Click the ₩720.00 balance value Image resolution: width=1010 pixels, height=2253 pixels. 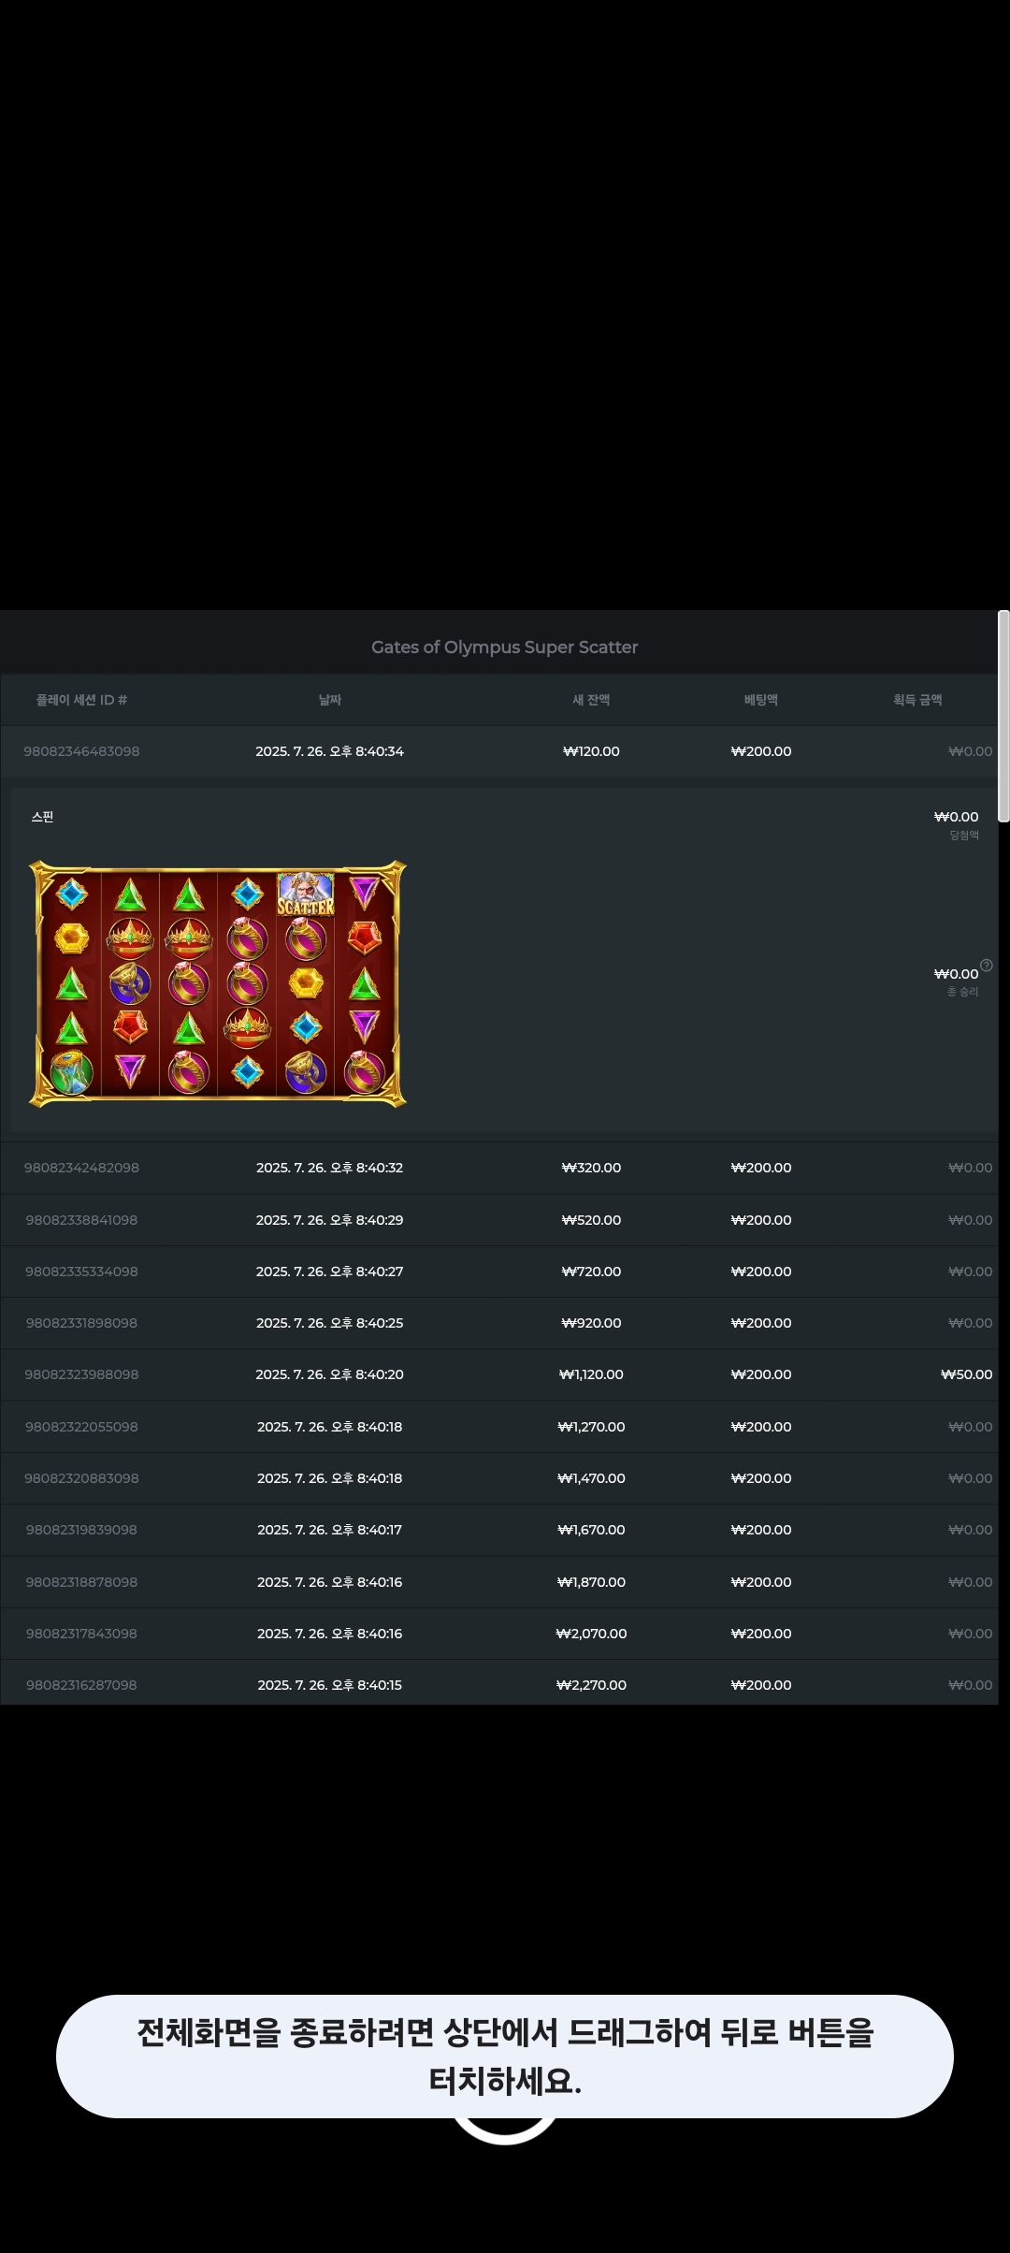tap(591, 1272)
